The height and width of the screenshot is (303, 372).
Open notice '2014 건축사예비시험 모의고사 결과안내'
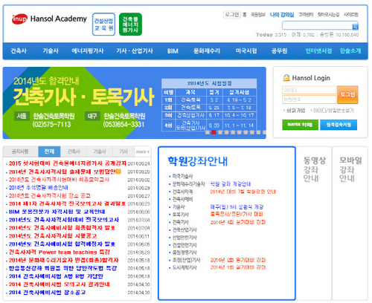(x=60, y=284)
